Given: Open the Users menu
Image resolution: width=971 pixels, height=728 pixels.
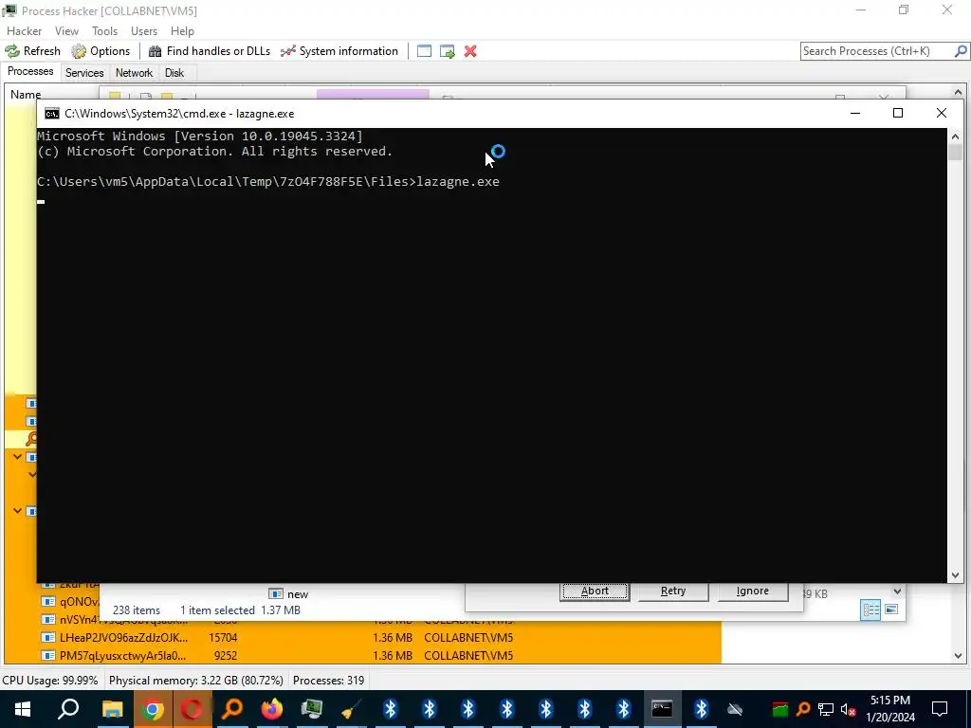Looking at the screenshot, I should click(144, 31).
